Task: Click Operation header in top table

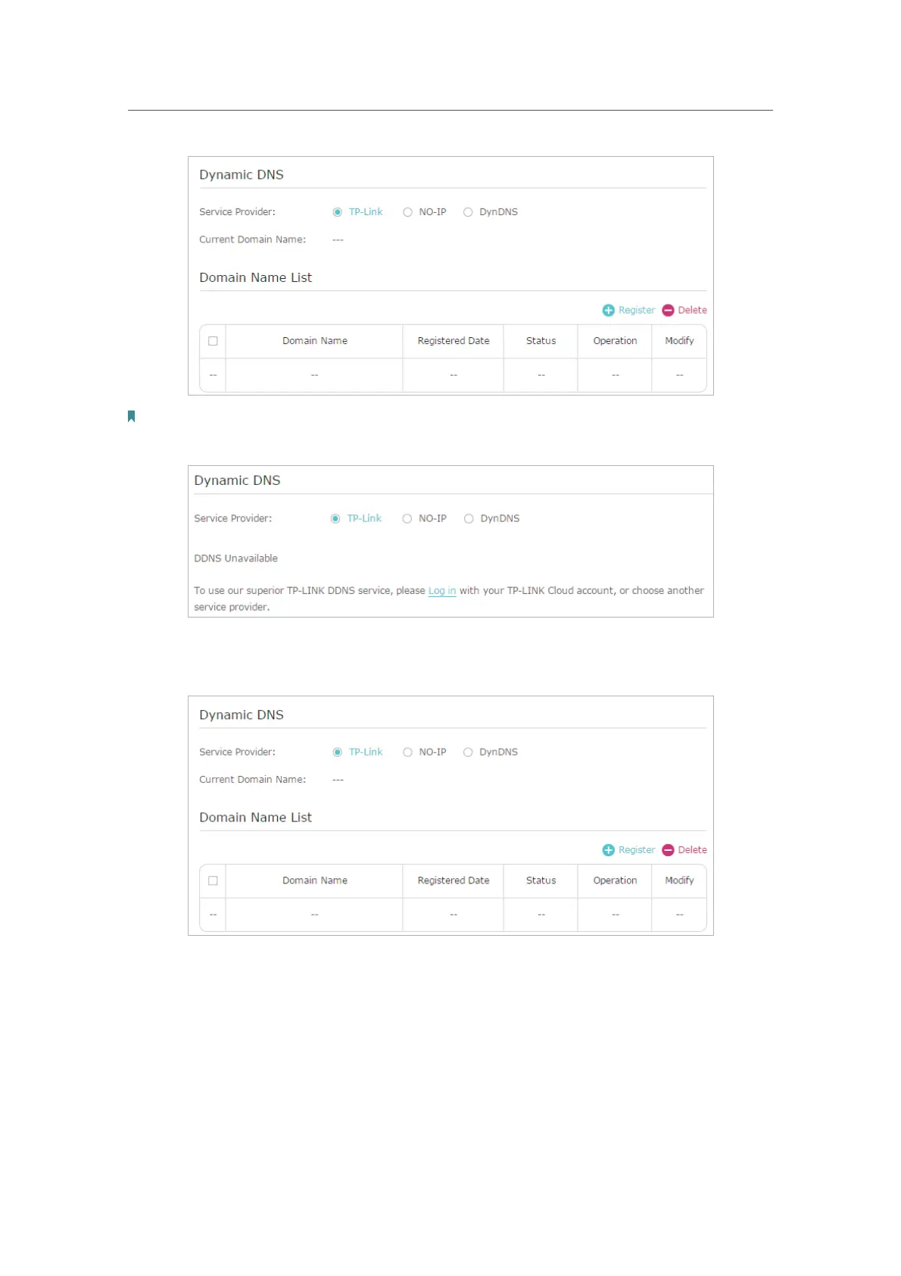Action: pos(616,341)
